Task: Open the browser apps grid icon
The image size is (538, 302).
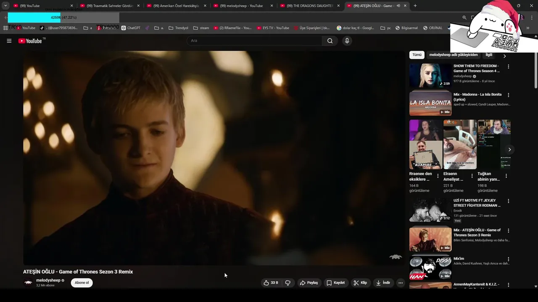Action: click(x=5, y=28)
